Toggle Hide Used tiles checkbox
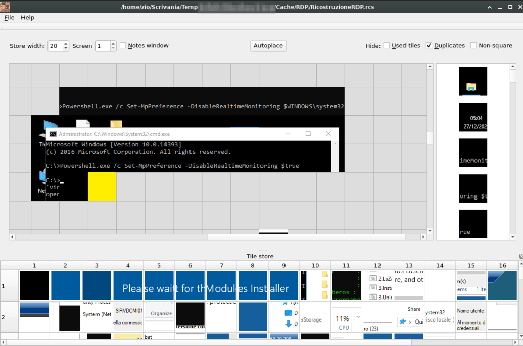The height and width of the screenshot is (346, 523). (387, 46)
